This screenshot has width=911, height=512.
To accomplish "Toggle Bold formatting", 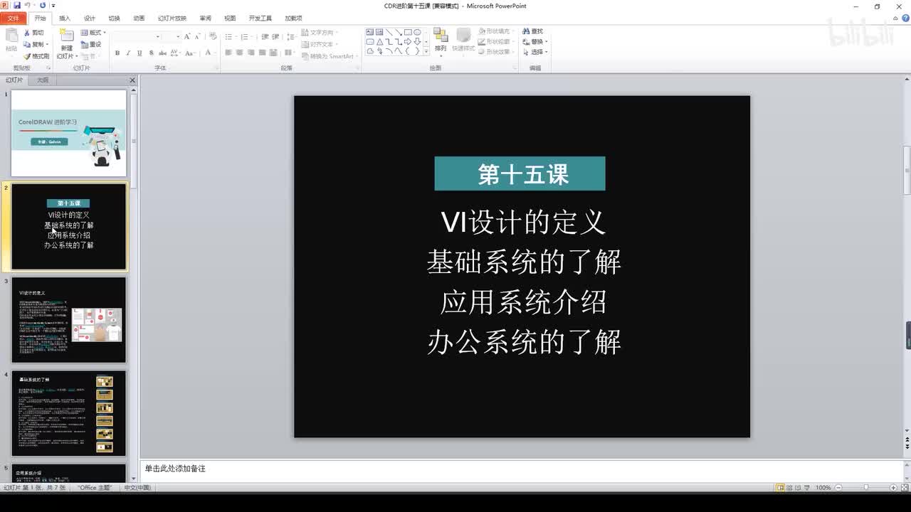I will tap(117, 53).
